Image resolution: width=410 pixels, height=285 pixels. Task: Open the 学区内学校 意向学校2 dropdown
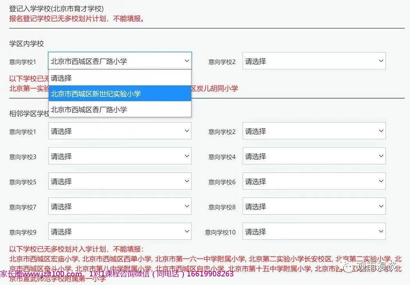pyautogui.click(x=314, y=61)
